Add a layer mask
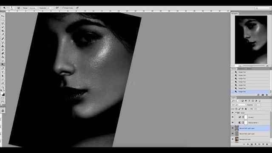This screenshot has width=272, height=153. [x=252, y=144]
